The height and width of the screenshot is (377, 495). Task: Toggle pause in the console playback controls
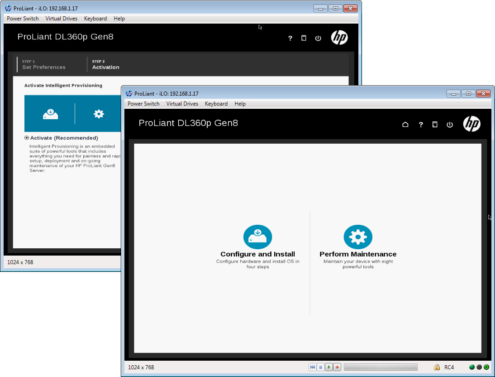pyautogui.click(x=320, y=367)
